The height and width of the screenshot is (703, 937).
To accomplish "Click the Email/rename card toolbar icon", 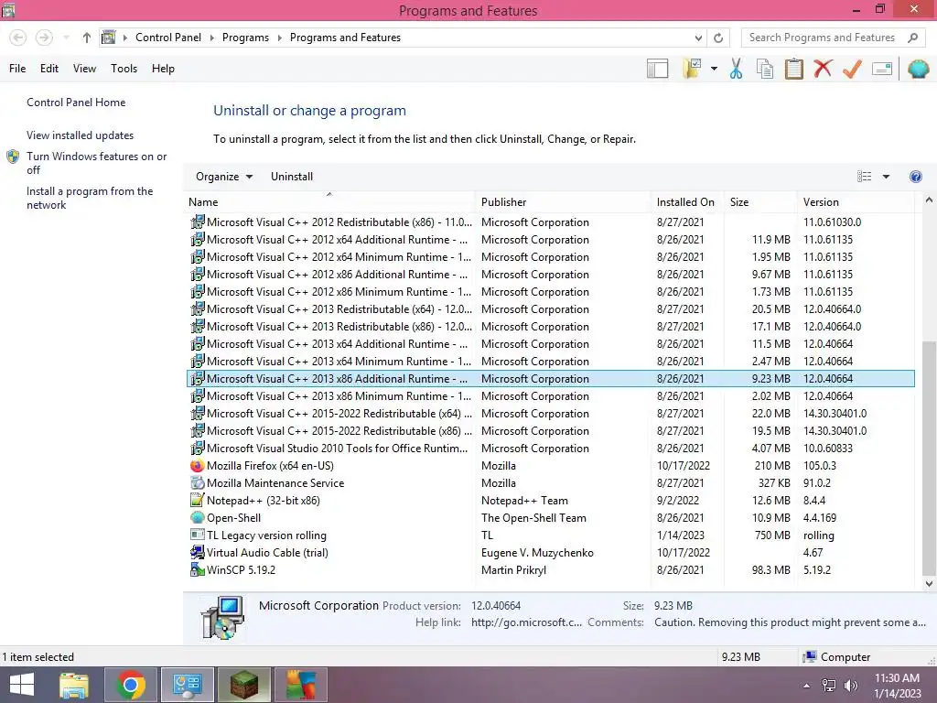I will (882, 69).
